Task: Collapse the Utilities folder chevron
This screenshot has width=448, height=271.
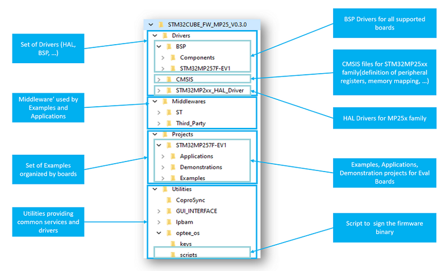Action: click(155, 189)
